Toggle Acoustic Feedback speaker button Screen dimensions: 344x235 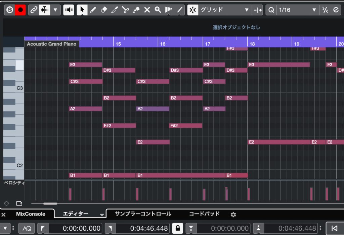69,10
